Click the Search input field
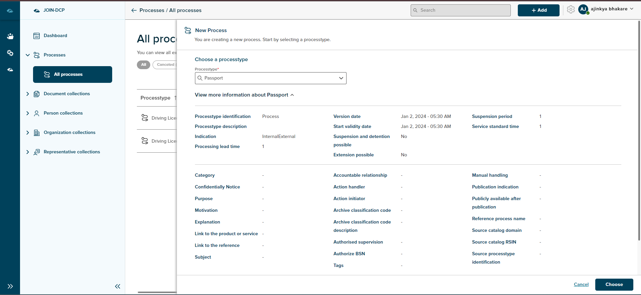This screenshot has width=641, height=295. point(461,10)
